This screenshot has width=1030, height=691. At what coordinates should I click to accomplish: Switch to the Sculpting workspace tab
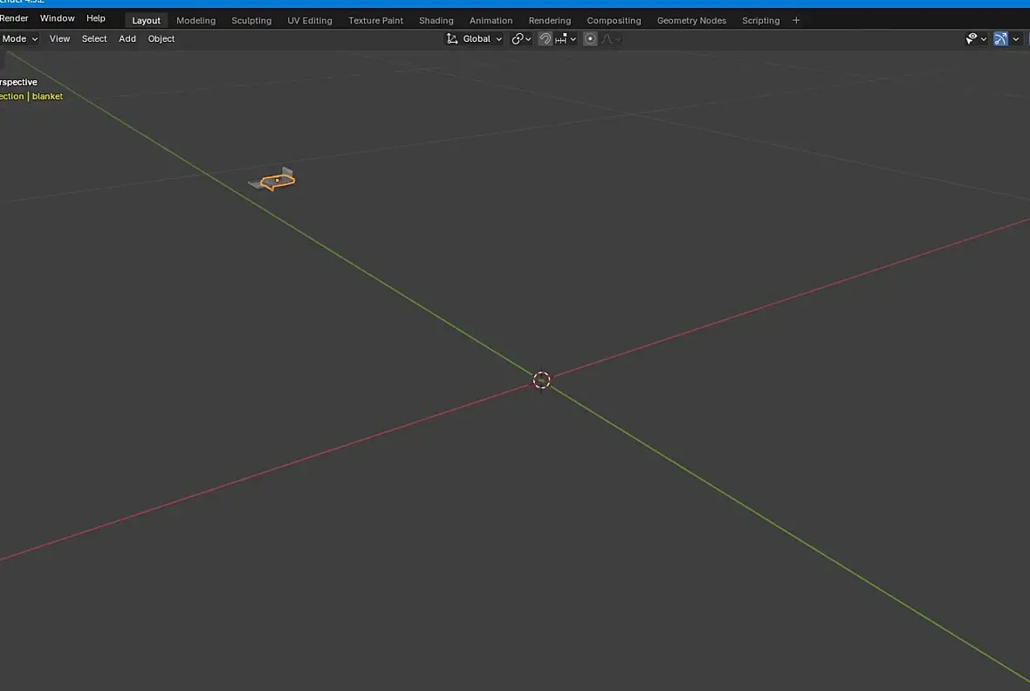point(251,20)
